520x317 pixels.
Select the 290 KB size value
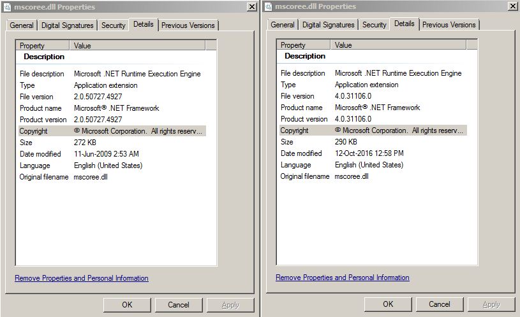pyautogui.click(x=346, y=142)
